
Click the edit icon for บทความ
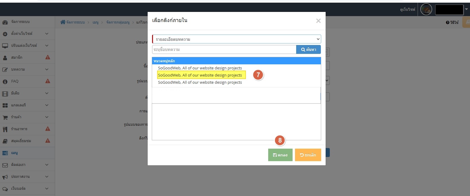[x=5, y=70]
